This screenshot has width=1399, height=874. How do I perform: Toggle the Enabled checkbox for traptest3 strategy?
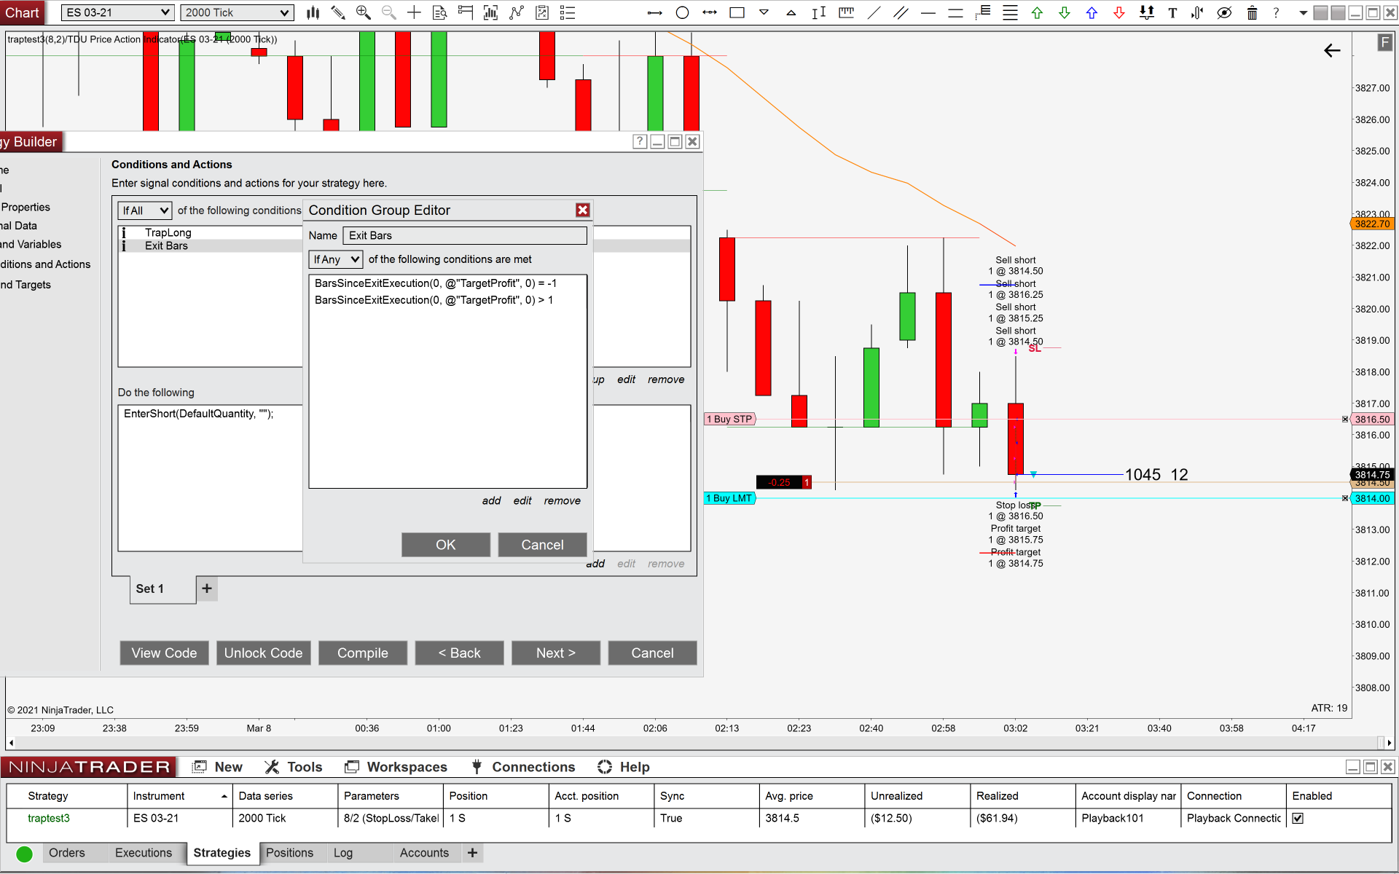(1298, 818)
